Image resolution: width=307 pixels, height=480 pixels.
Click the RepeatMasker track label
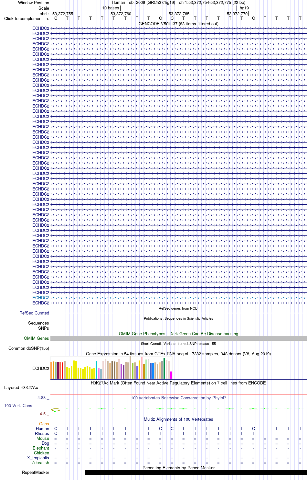point(36,472)
